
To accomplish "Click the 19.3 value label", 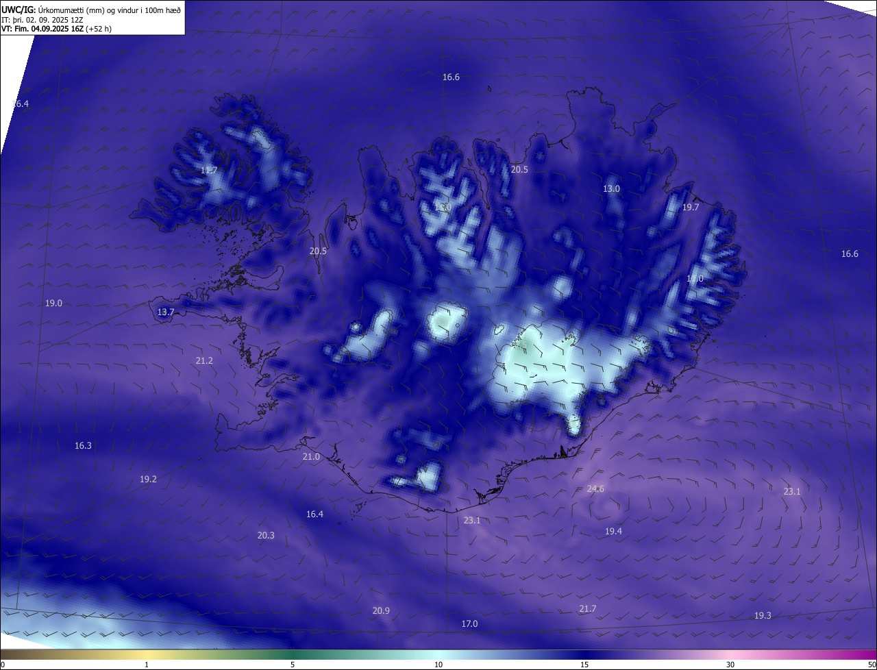I will [x=763, y=616].
